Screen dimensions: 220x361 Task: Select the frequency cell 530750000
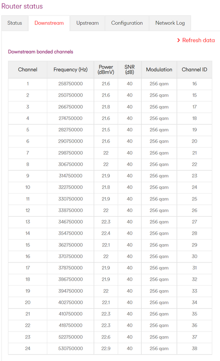pyautogui.click(x=71, y=348)
